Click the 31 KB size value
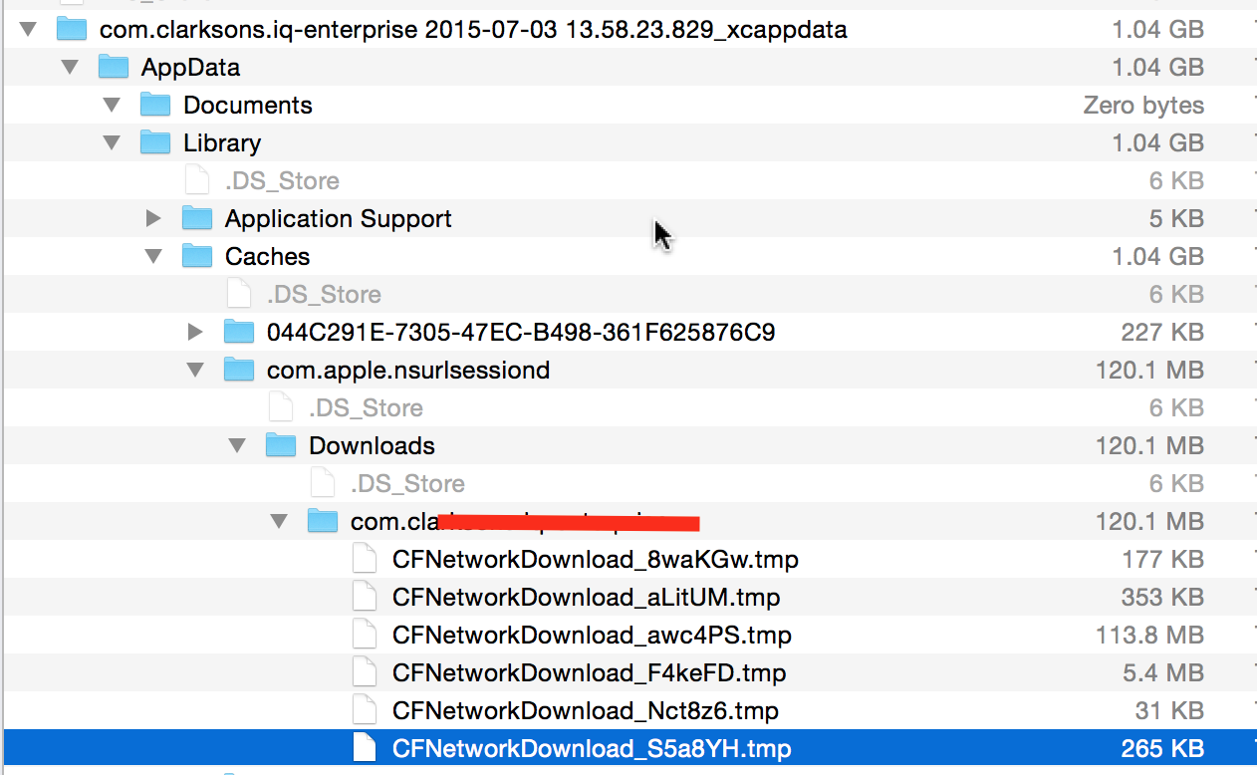This screenshot has height=775, width=1257. click(x=1170, y=711)
